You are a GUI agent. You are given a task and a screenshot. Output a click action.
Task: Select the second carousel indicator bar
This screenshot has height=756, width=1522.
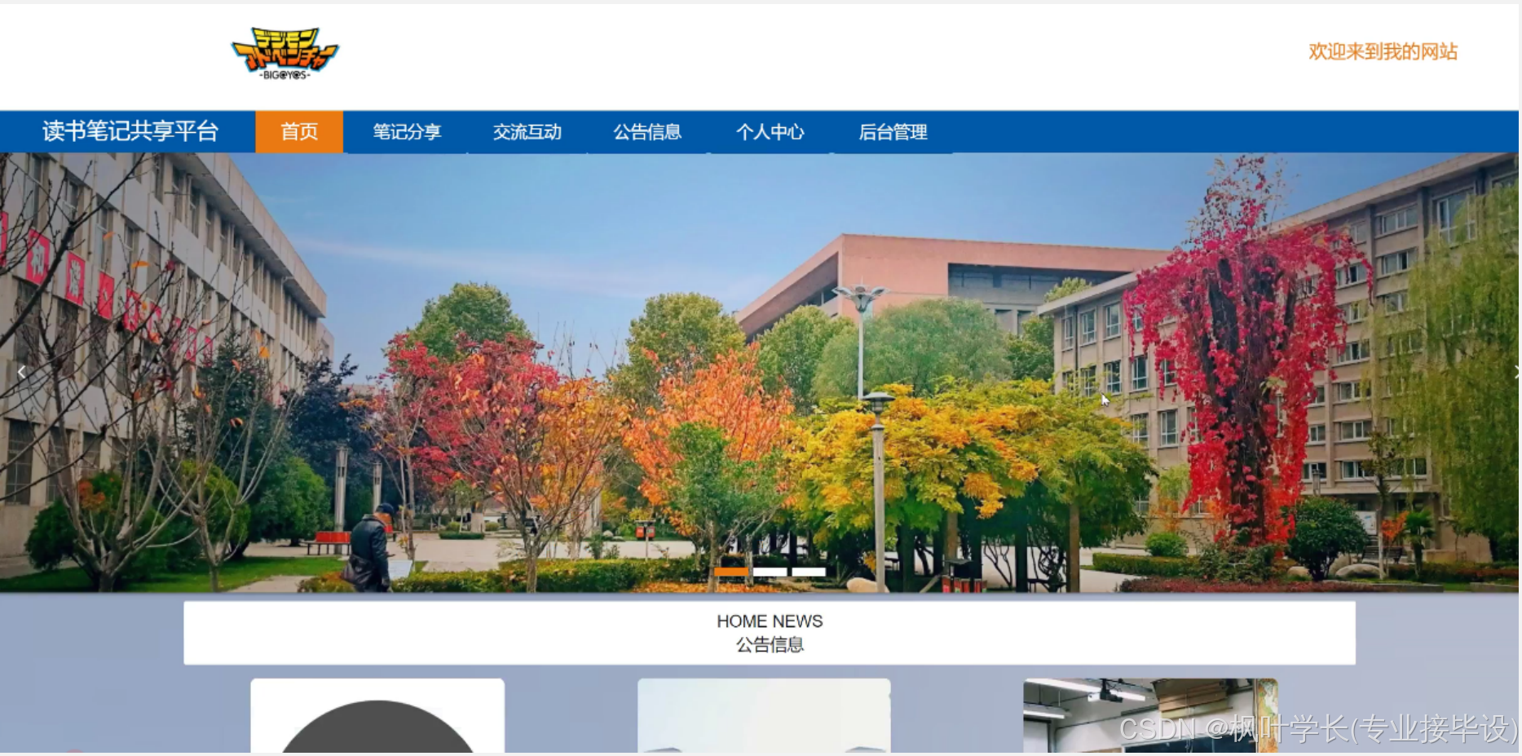tap(770, 572)
